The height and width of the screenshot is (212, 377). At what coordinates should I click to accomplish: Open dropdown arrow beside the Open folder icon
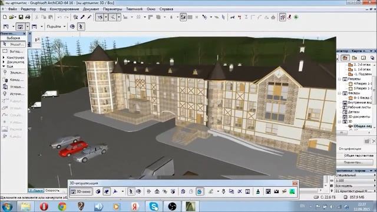15,17
